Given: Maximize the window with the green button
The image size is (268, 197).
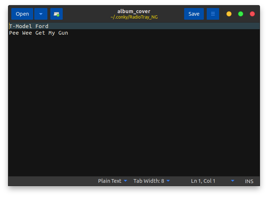Looking at the screenshot, I should tap(241, 14).
